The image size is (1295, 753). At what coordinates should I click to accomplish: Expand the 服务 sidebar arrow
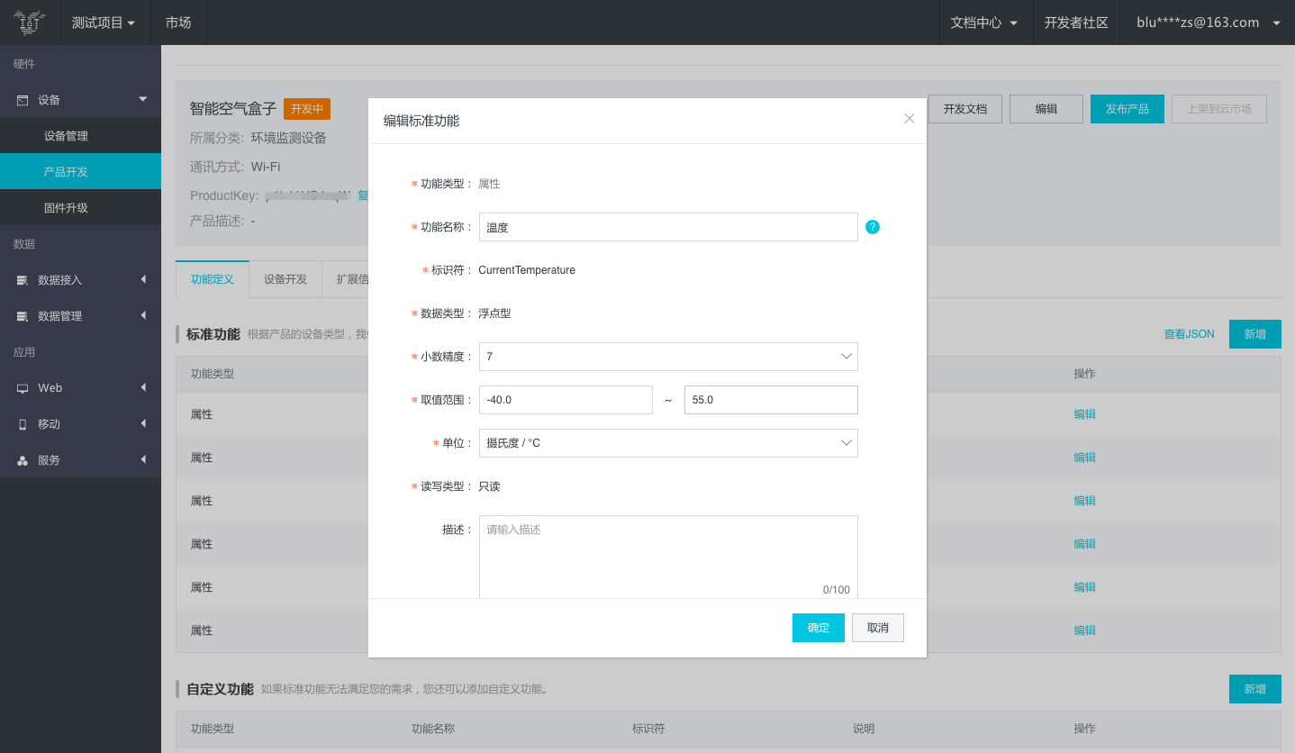[x=143, y=459]
